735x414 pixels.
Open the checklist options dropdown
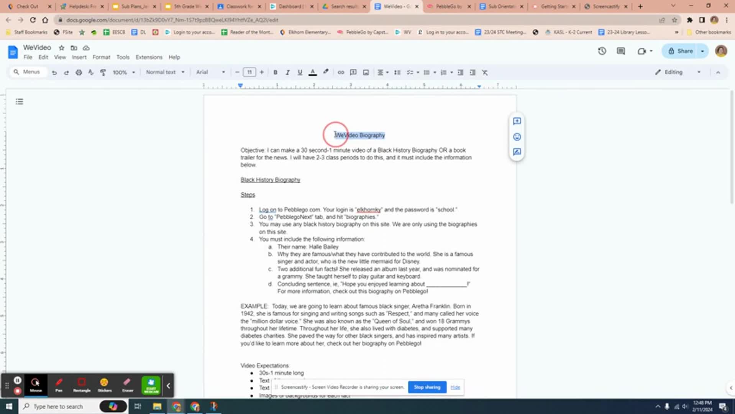point(418,72)
